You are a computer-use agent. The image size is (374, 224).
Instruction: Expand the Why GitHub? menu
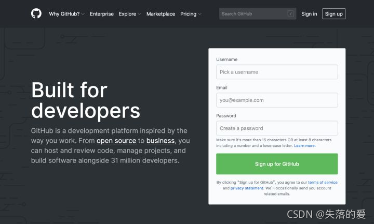coord(66,14)
